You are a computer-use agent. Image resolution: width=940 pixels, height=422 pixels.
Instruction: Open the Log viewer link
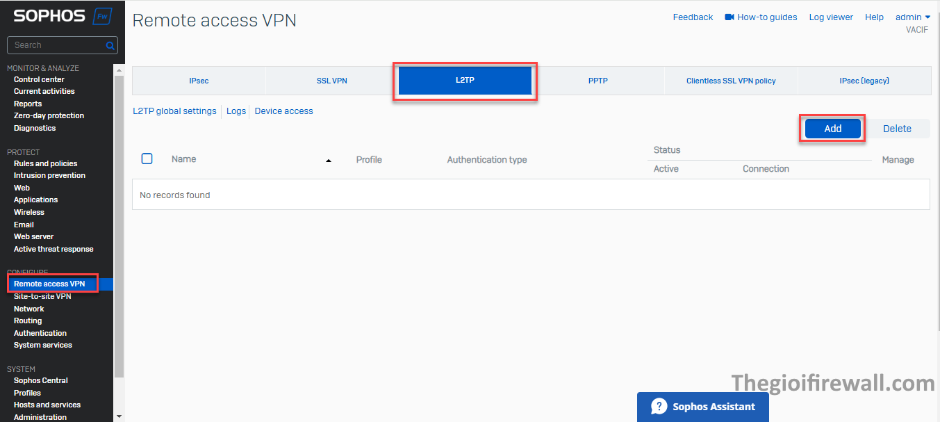pyautogui.click(x=831, y=17)
